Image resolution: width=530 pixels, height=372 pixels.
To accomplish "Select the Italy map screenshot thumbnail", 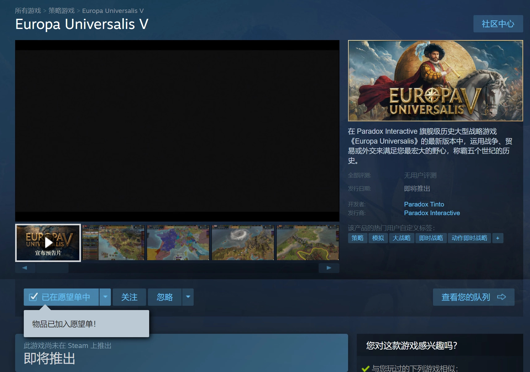I will tap(113, 243).
